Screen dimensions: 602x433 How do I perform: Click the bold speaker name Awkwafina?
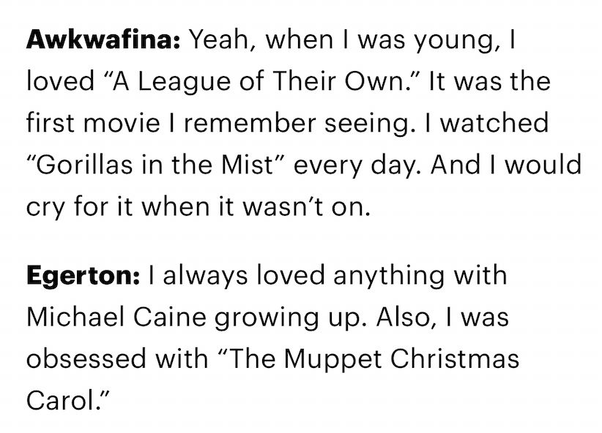[103, 40]
